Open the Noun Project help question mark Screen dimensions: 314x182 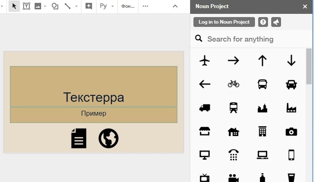click(263, 22)
